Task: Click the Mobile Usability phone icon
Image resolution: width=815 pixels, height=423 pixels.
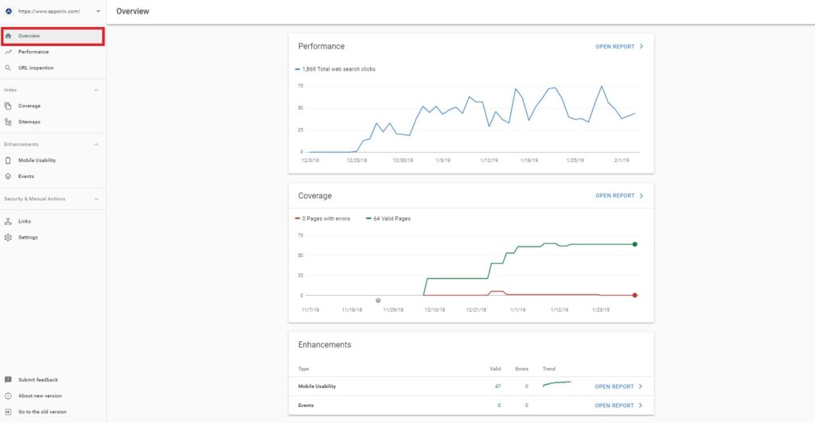Action: coord(8,161)
